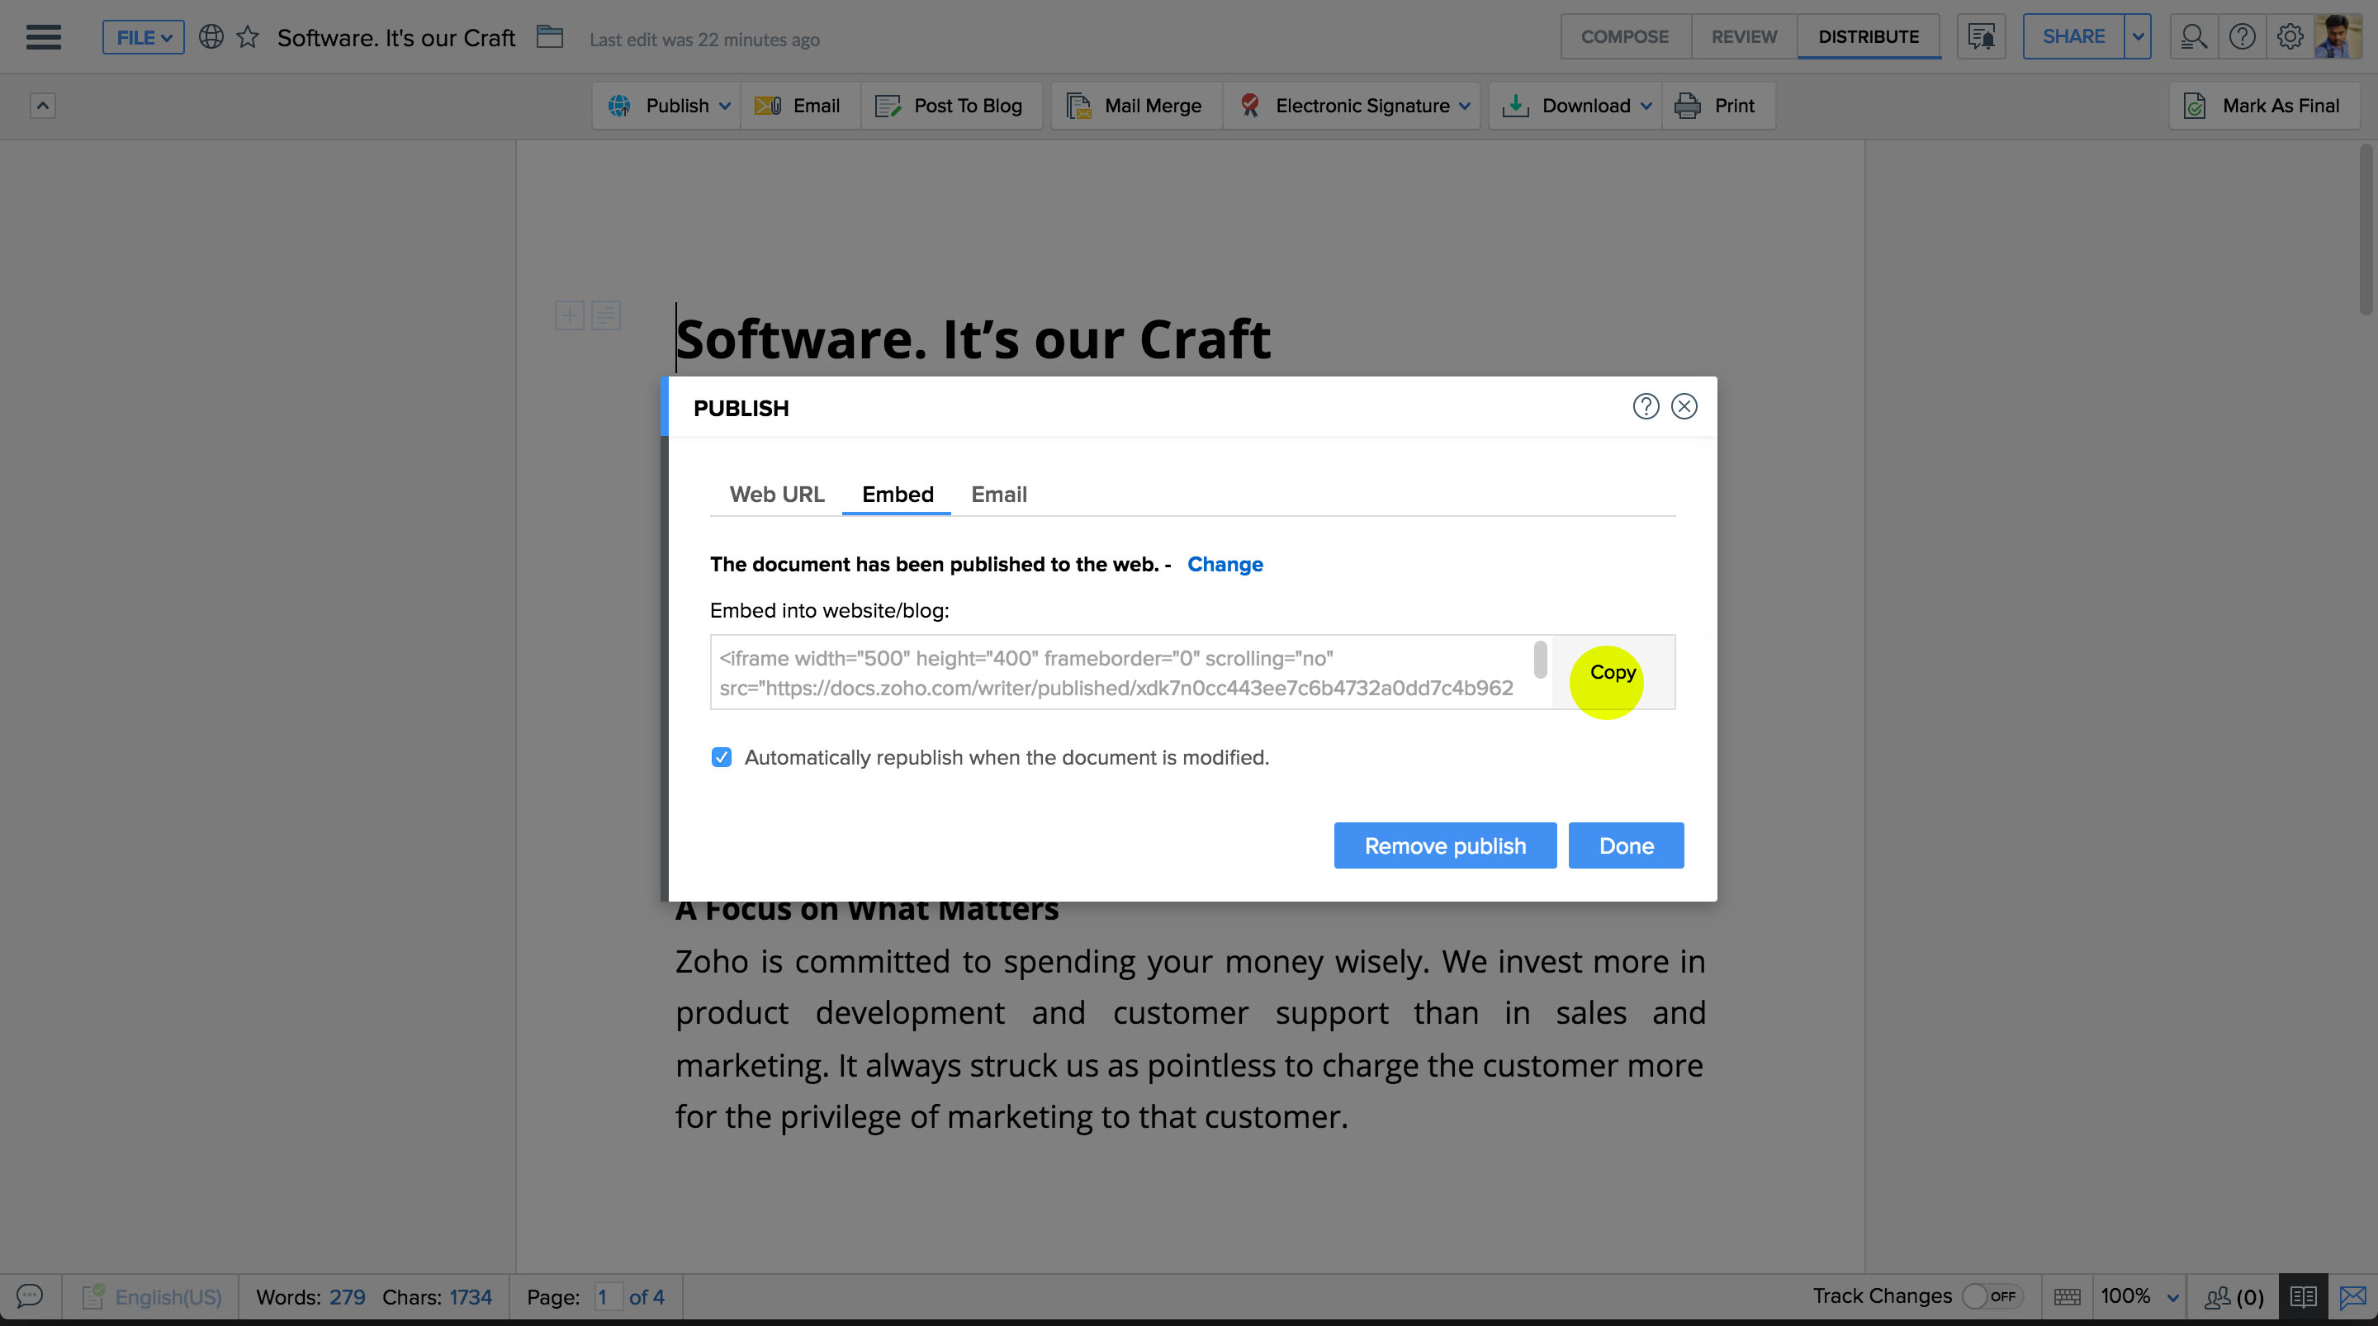
Task: Switch to the Web URL tab
Action: coord(776,494)
